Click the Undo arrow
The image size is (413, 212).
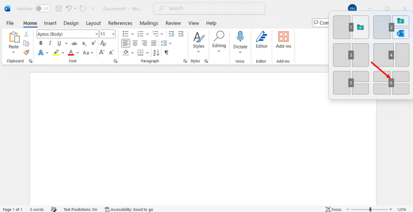pos(69,8)
